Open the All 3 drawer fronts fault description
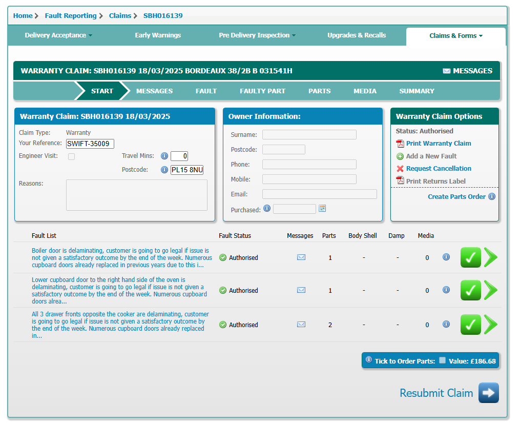 tap(120, 325)
